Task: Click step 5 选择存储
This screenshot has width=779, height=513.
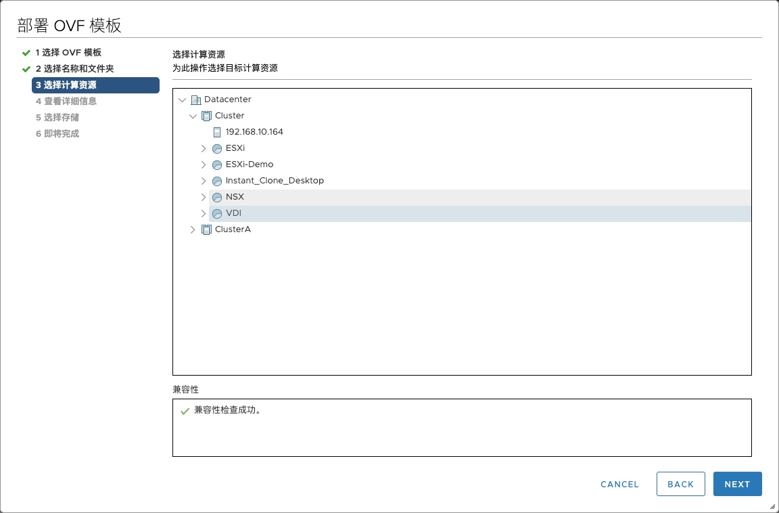Action: coord(57,118)
